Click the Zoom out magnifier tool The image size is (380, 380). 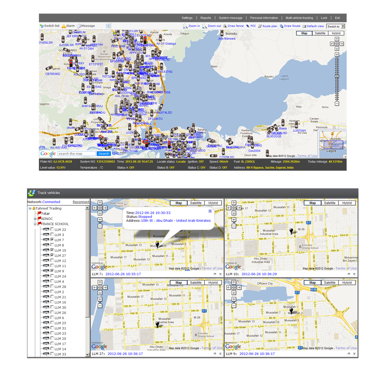click(x=212, y=26)
